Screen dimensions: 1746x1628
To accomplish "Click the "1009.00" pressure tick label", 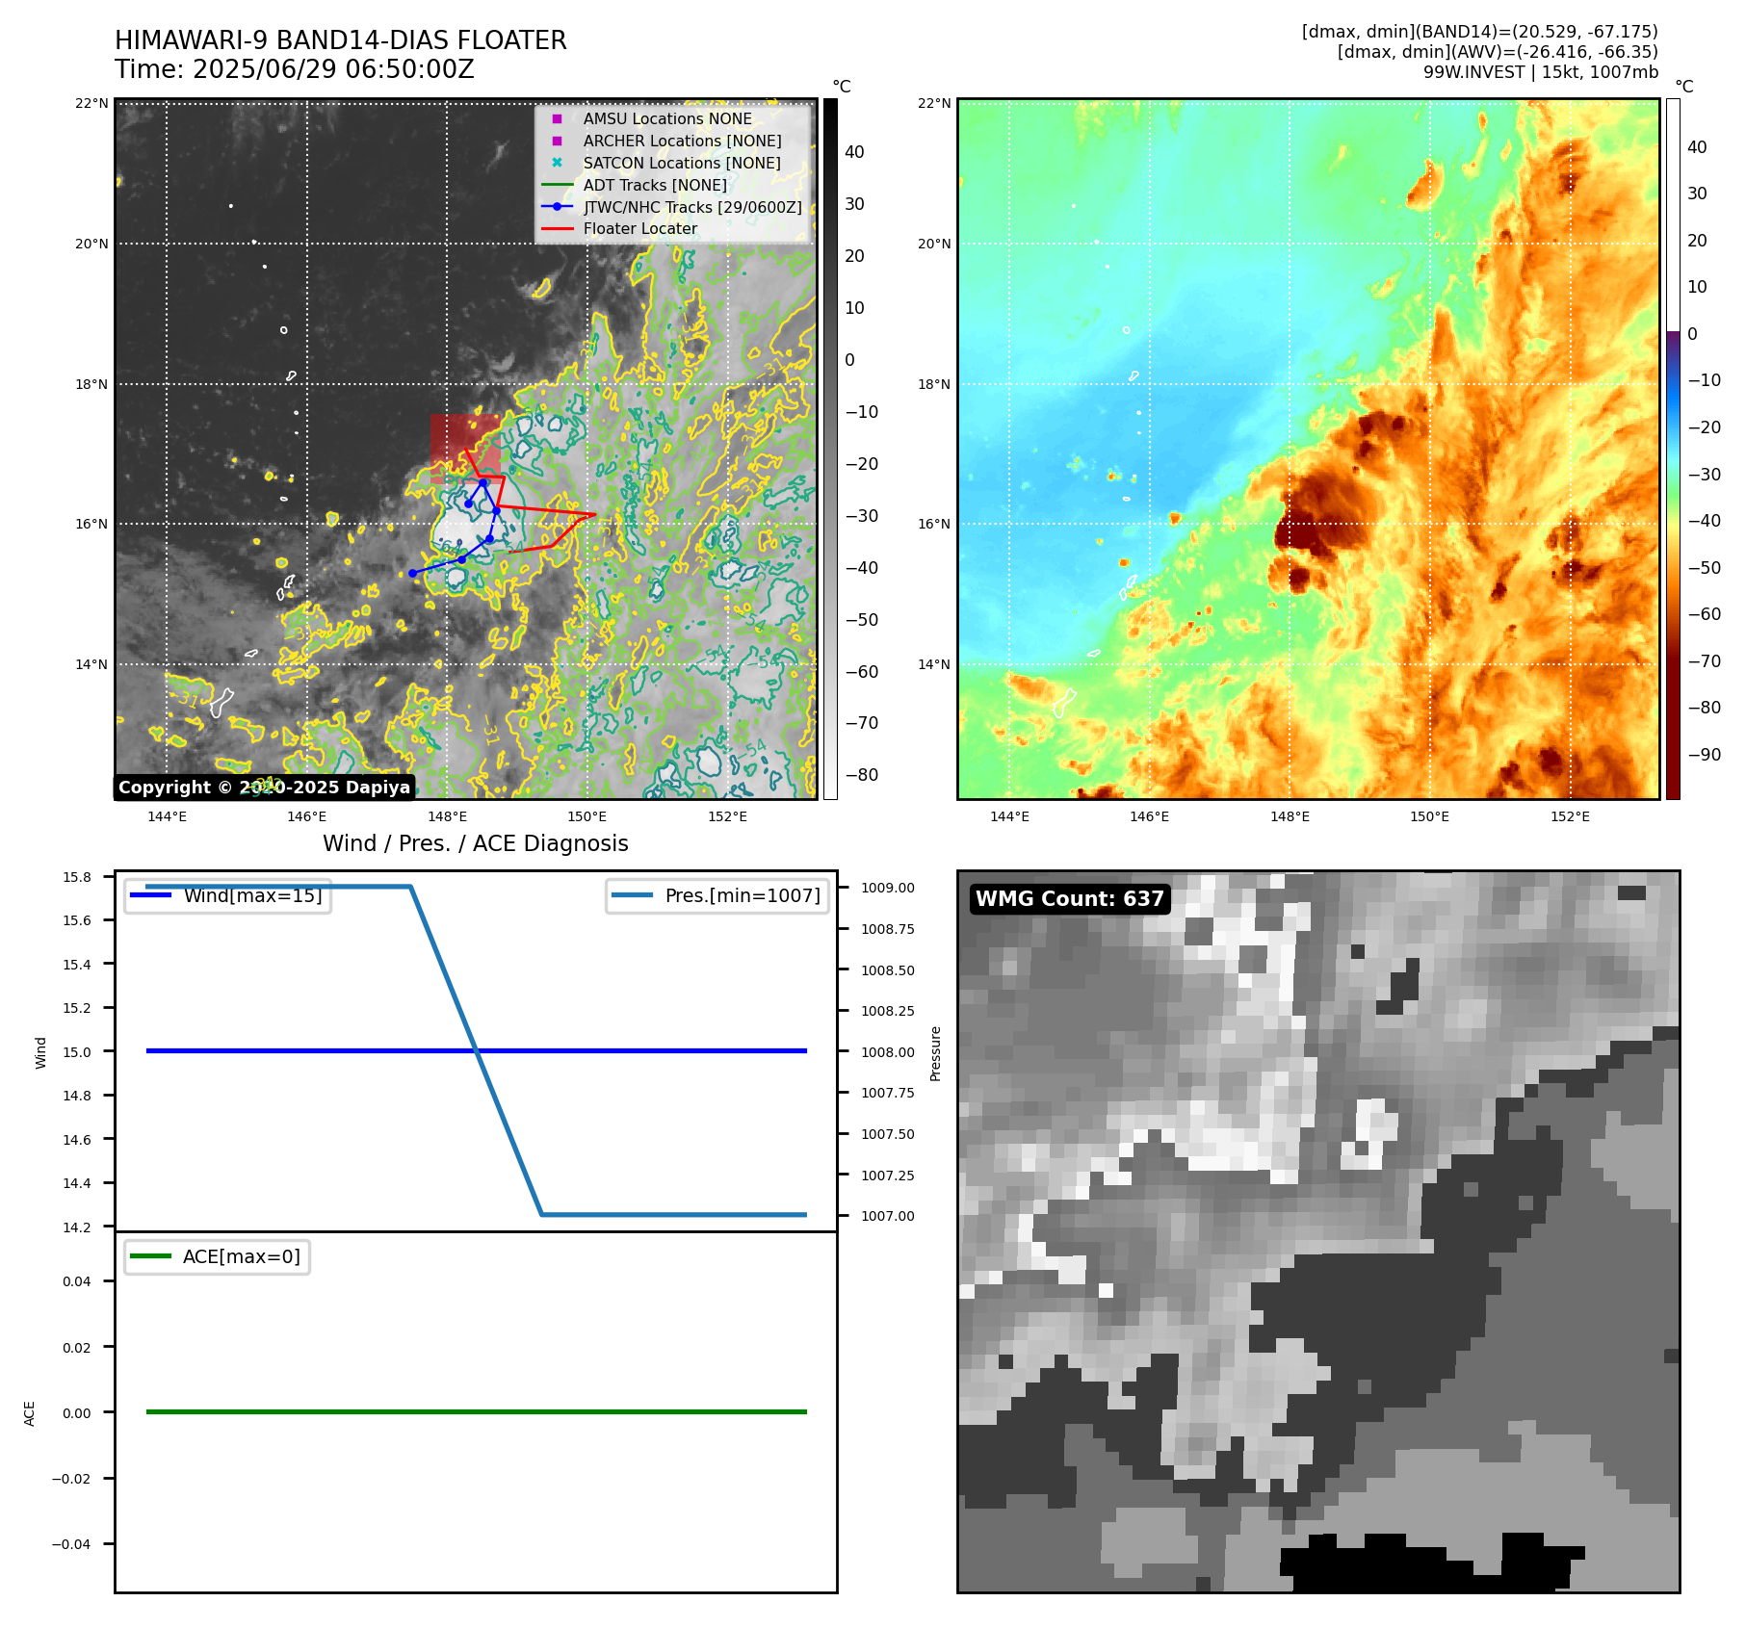I will pos(888,888).
